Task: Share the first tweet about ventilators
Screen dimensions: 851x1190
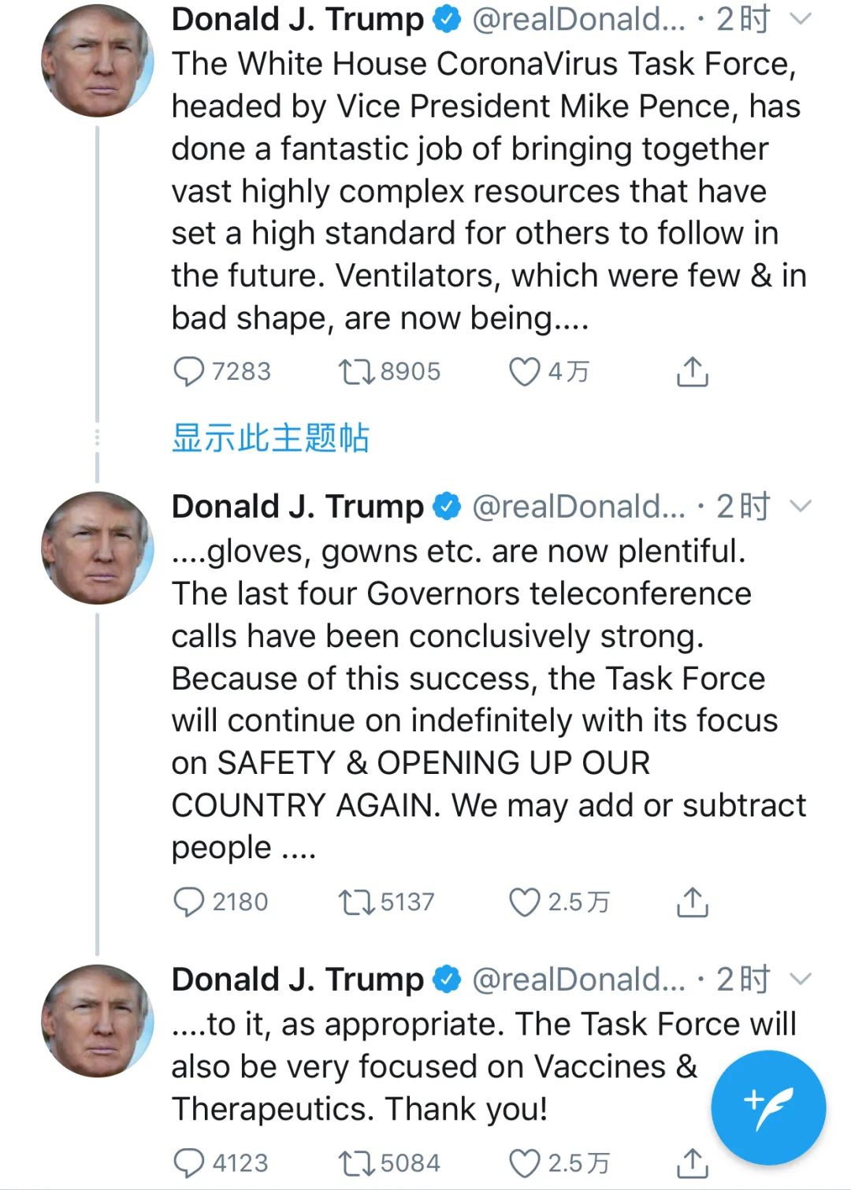Action: pyautogui.click(x=692, y=371)
